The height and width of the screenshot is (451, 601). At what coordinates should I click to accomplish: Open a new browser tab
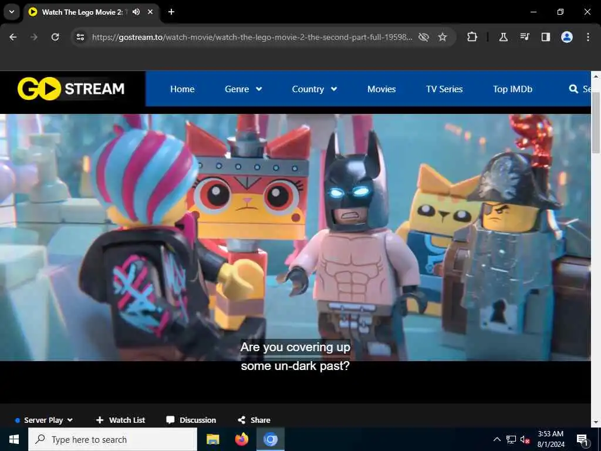point(171,12)
